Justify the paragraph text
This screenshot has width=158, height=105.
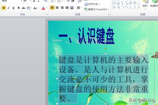pyautogui.click(x=67, y=8)
